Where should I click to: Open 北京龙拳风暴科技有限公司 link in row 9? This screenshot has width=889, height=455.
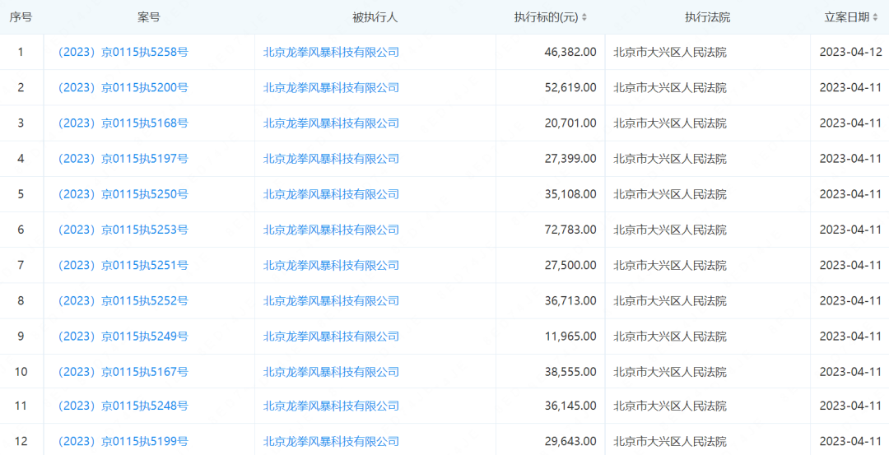pos(331,337)
